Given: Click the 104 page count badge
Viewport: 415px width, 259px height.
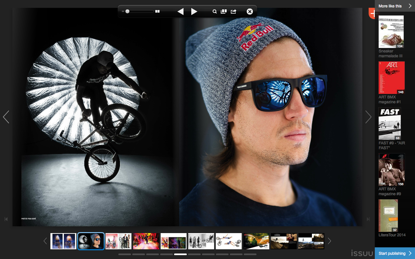Looking at the screenshot, I should point(400,46).
